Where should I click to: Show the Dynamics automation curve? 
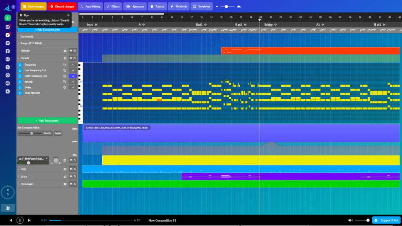coord(73,65)
